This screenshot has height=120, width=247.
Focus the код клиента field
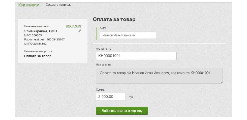136,56
